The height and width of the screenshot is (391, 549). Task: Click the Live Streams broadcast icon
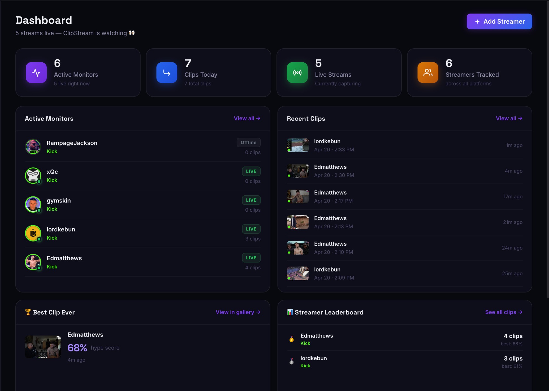297,73
